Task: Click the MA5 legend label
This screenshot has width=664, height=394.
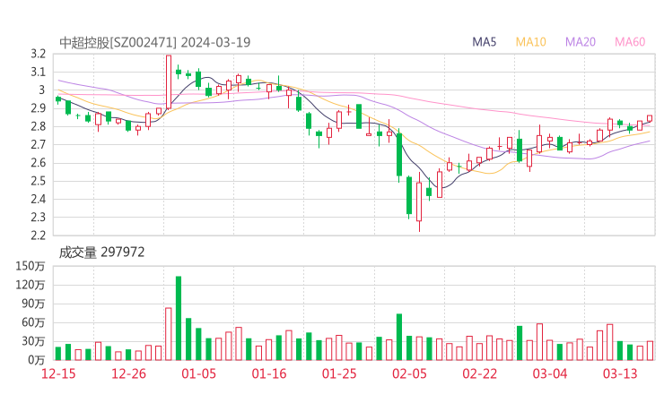Action: [484, 42]
